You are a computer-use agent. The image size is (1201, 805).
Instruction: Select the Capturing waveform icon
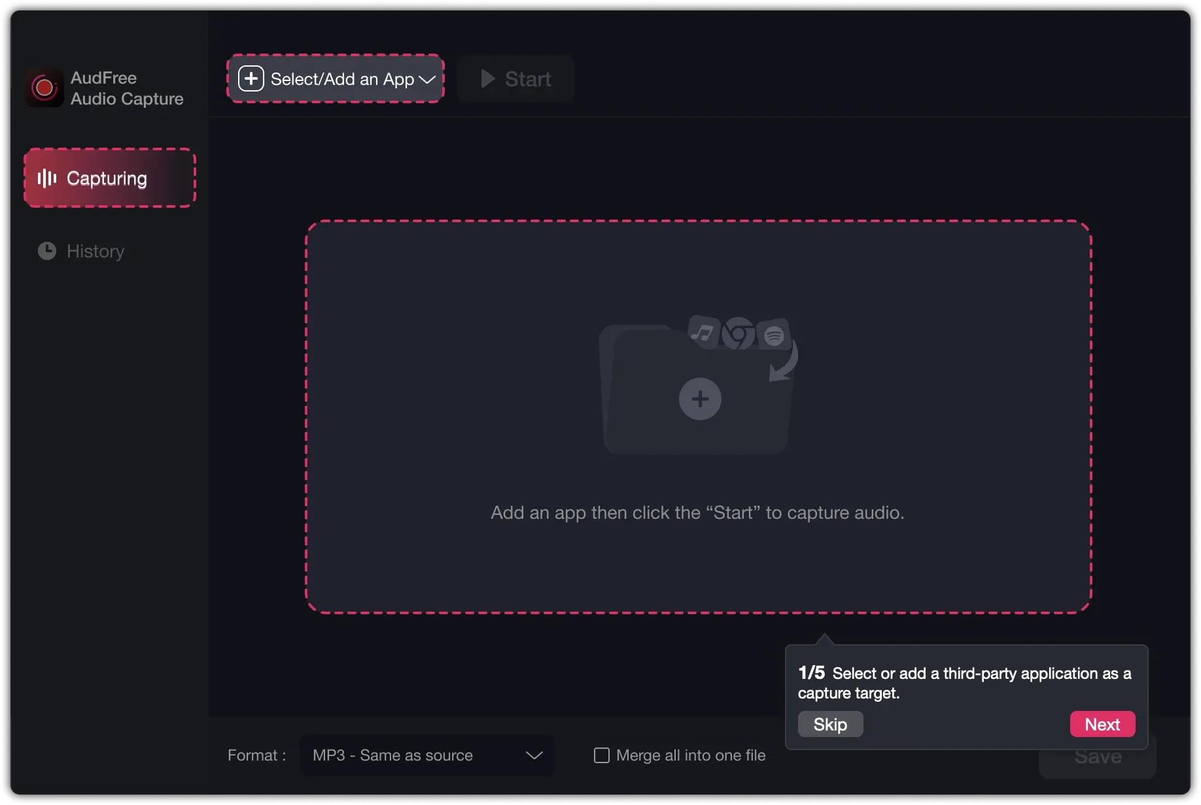pyautogui.click(x=48, y=178)
